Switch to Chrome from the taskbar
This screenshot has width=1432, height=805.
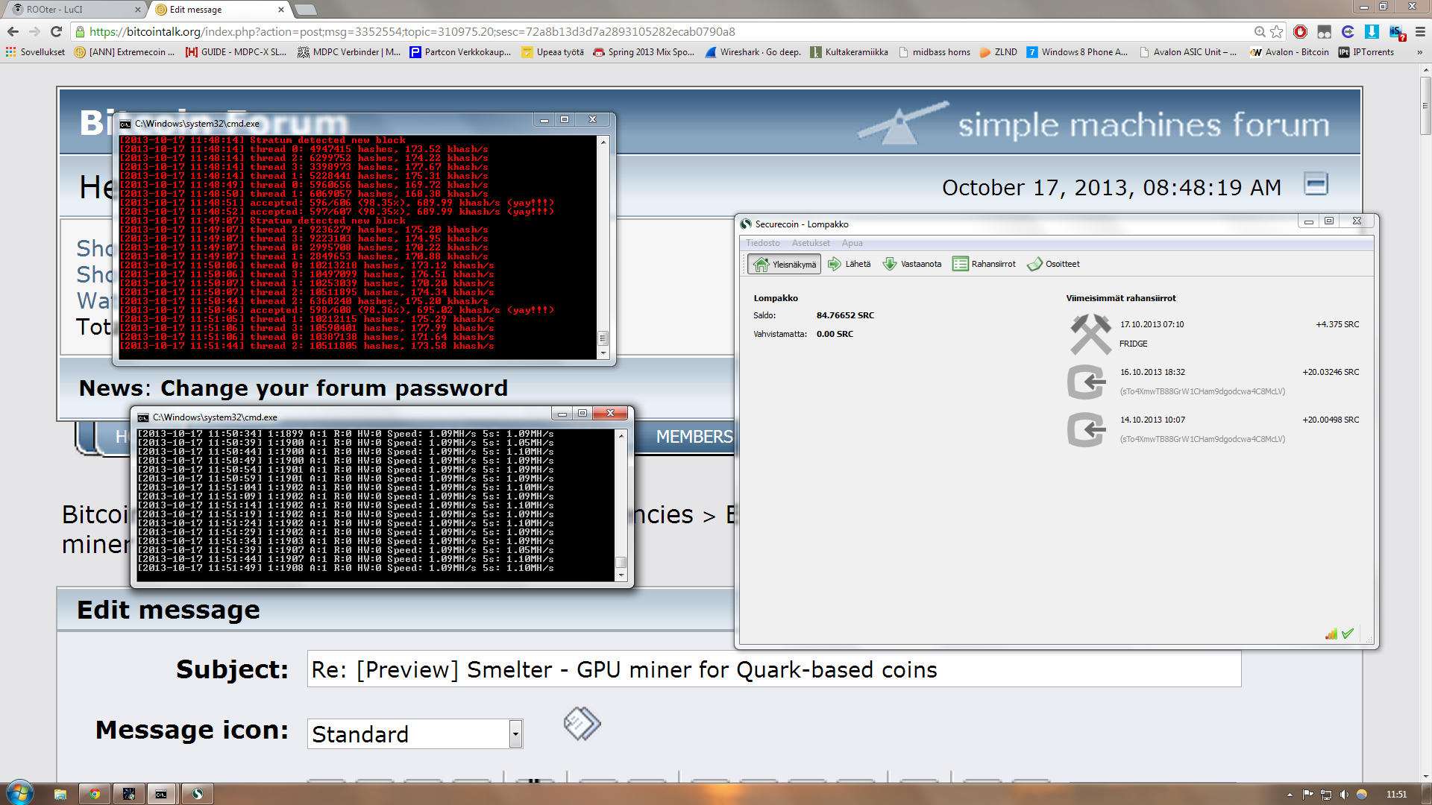95,794
